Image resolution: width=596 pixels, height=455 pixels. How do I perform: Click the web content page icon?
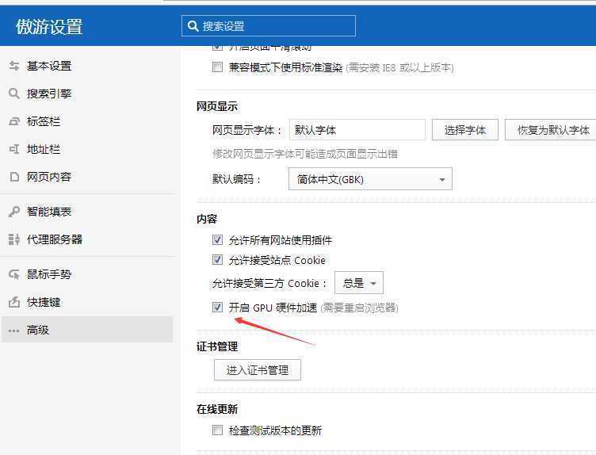[x=14, y=177]
